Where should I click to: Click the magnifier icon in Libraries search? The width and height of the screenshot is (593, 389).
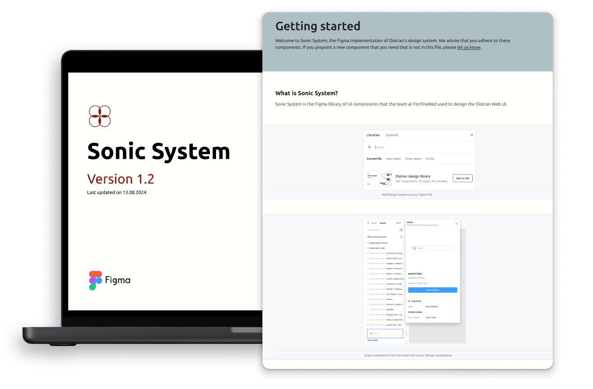point(370,147)
